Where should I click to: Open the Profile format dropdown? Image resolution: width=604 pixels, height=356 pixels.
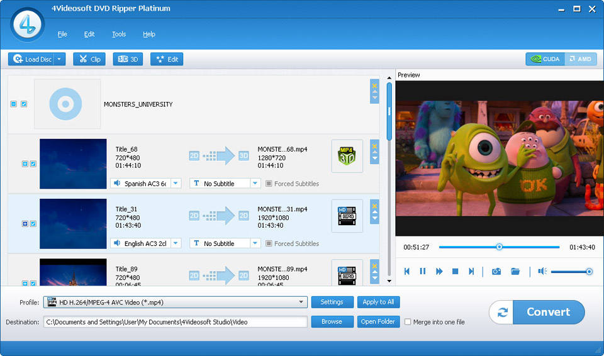pos(176,303)
